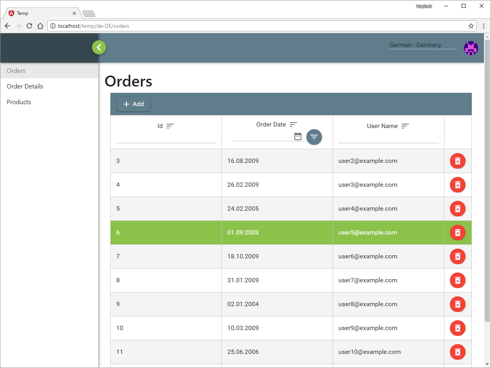Viewport: 491px width, 368px height.
Task: Select Orders in the sidebar
Action: [x=16, y=71]
